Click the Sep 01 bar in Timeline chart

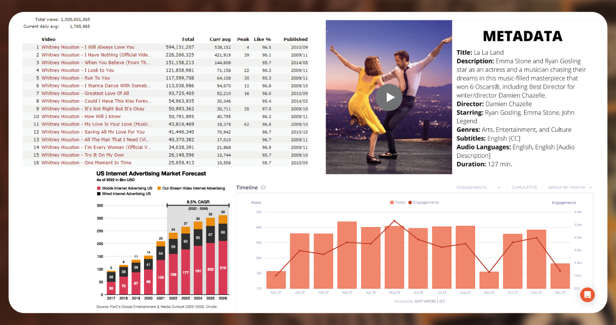click(489, 280)
